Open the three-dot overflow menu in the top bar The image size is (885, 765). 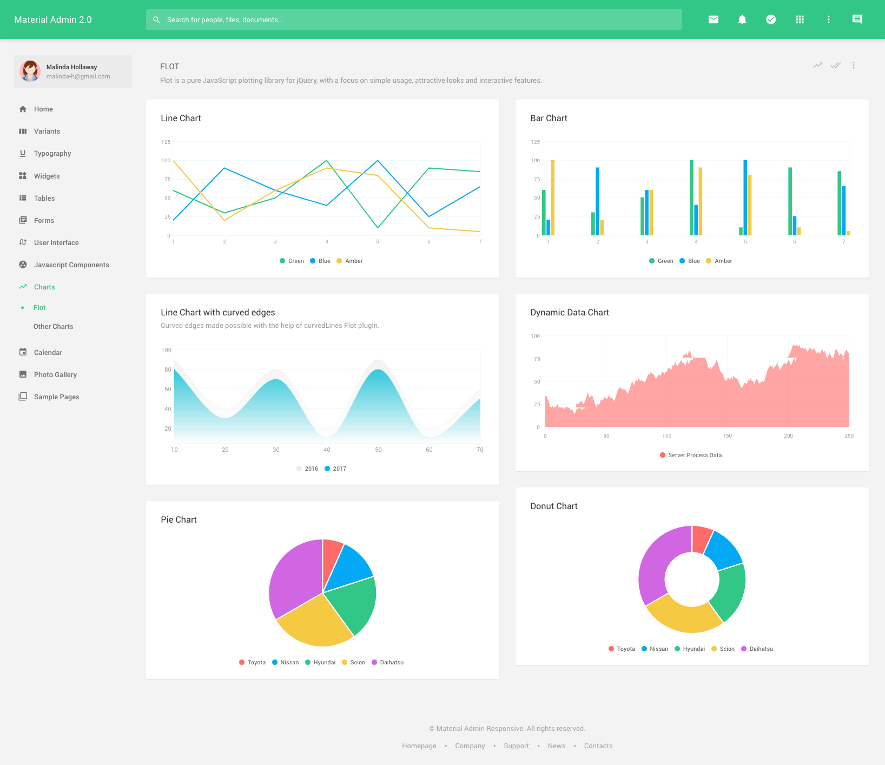pos(828,19)
